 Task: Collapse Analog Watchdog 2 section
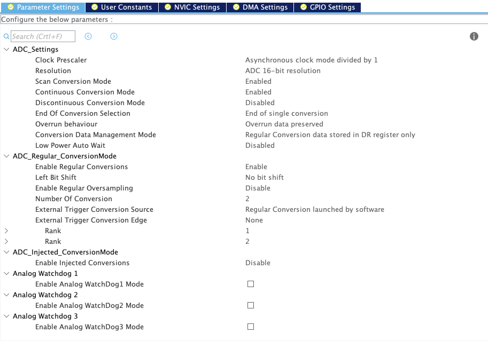point(6,295)
